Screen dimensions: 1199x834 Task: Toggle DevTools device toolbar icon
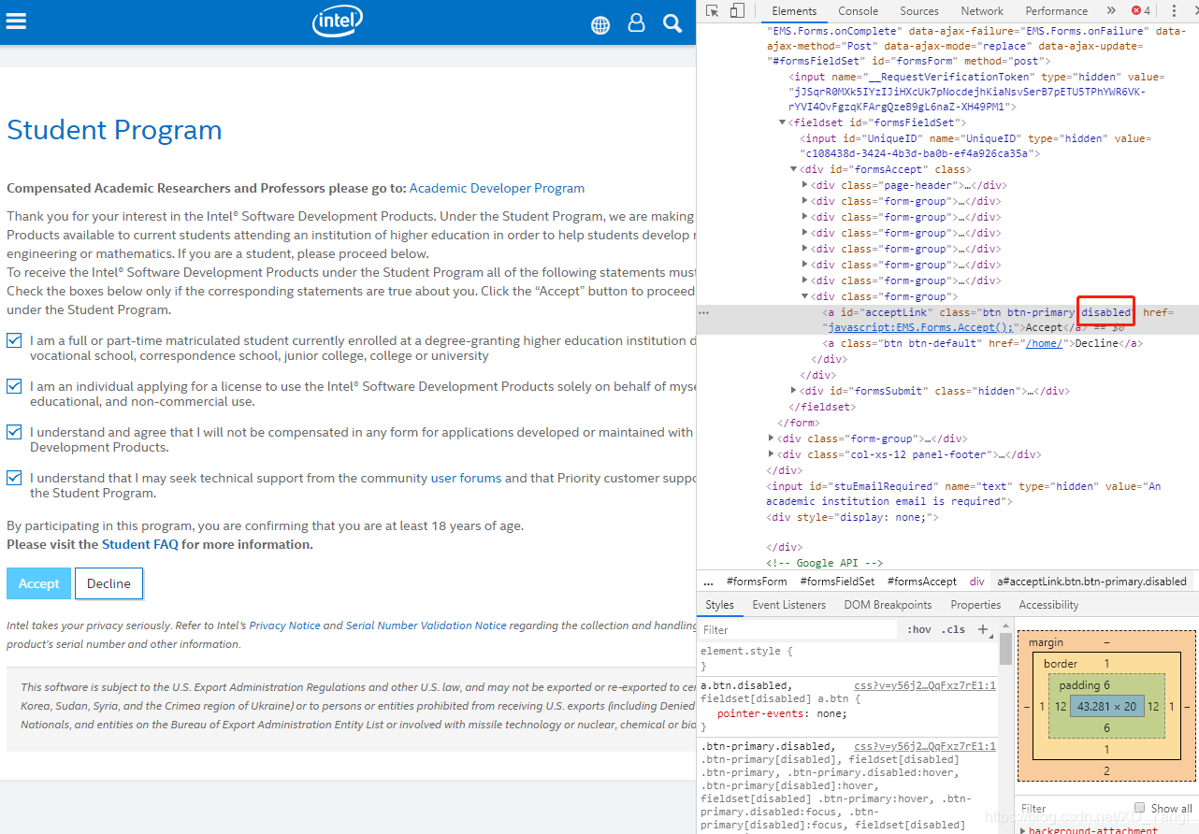(x=737, y=11)
